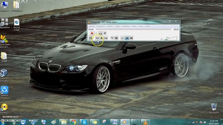Click the volume icon in system tray
The width and height of the screenshot is (223, 125).
tap(197, 122)
